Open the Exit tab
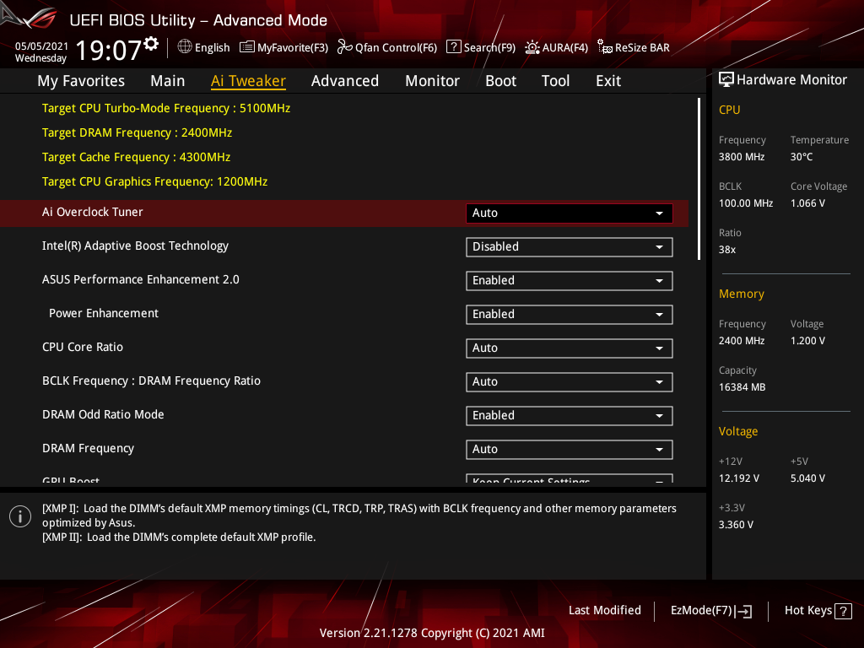Viewport: 864px width, 648px height. coord(608,81)
